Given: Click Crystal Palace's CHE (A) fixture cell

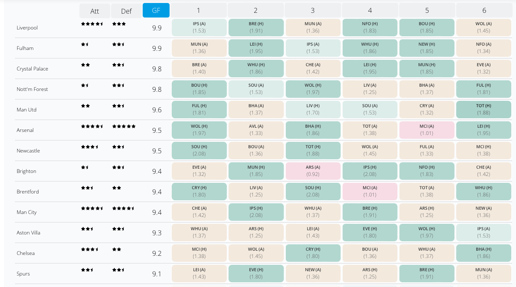Looking at the screenshot, I should point(313,68).
